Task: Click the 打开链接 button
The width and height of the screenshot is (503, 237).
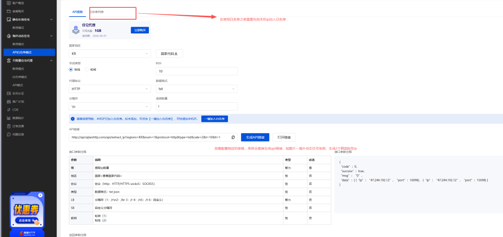Action: (x=284, y=138)
